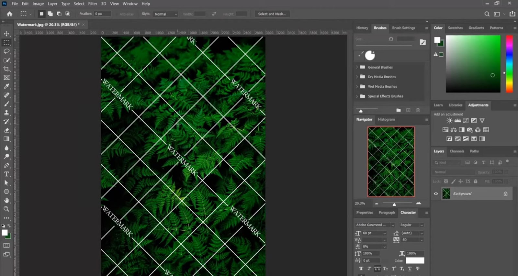Screen dimensions: 518x276
Task: Select the Brush tool
Action: click(6, 104)
